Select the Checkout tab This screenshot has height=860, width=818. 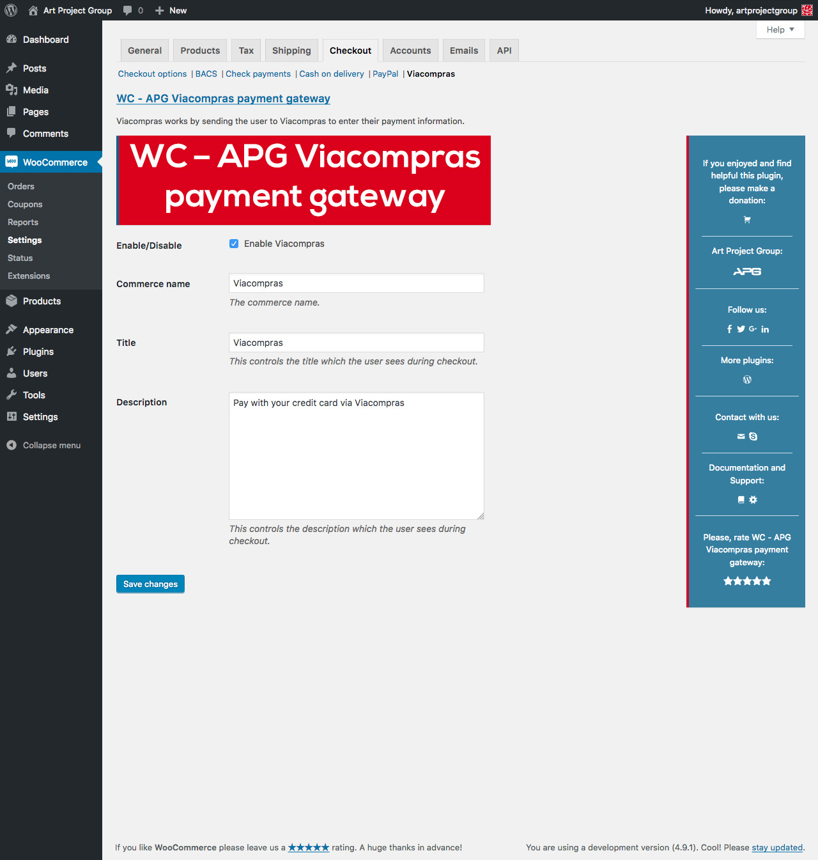tap(350, 51)
